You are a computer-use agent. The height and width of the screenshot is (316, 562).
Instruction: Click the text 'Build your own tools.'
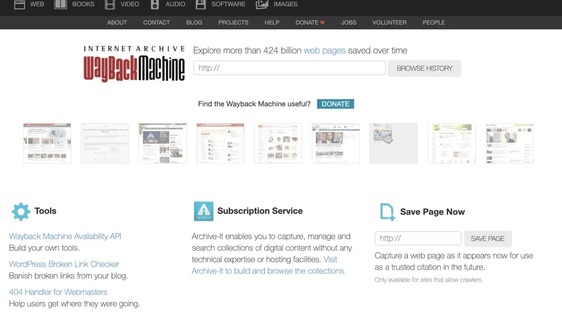click(44, 248)
